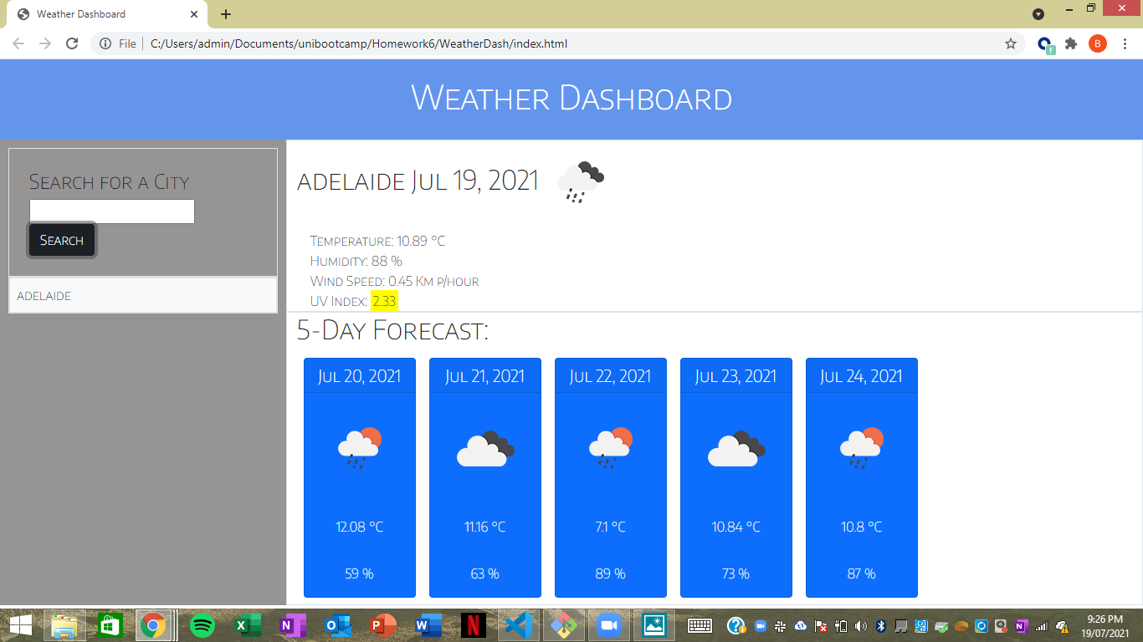
Task: Click the rain icon on the Jul 22 forecast card
Action: click(610, 446)
